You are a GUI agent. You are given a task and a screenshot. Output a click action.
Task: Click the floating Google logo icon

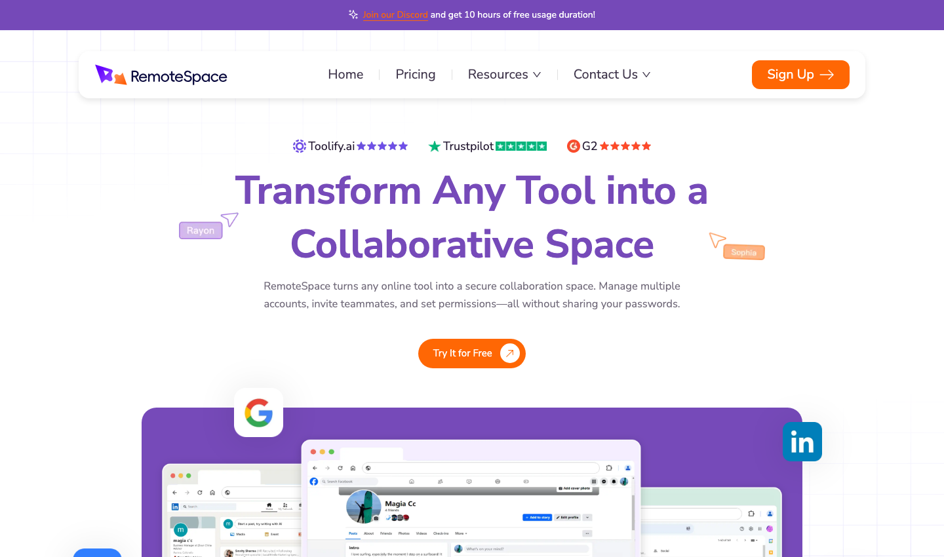coord(259,413)
